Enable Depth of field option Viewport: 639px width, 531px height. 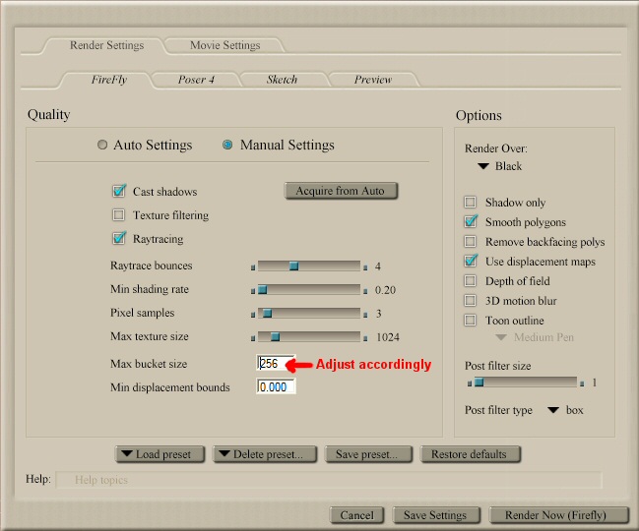point(471,281)
